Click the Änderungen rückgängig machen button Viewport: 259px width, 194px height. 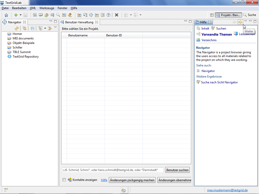[x=132, y=180]
